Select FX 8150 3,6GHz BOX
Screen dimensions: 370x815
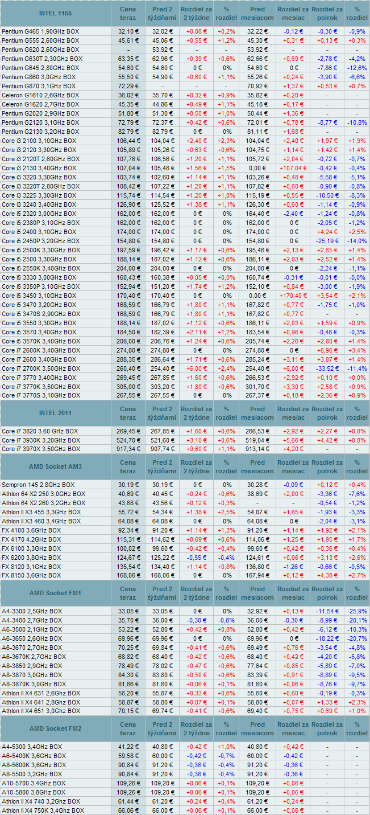pyautogui.click(x=31, y=576)
